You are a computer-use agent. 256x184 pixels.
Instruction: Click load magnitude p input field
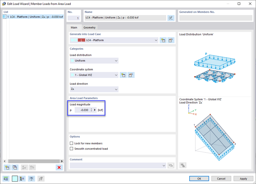point(82,110)
